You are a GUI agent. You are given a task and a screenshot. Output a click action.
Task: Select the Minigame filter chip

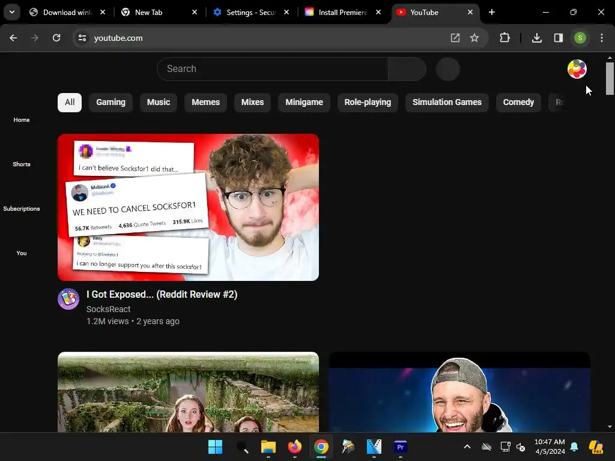304,102
